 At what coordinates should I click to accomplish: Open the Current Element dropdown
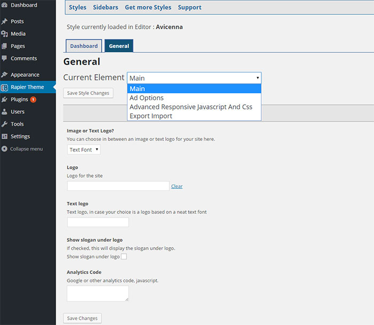pos(194,78)
